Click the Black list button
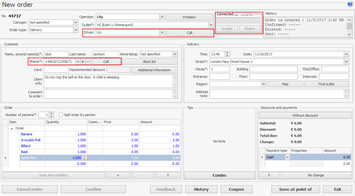Screen dimensions: 355x196 tap(149, 62)
